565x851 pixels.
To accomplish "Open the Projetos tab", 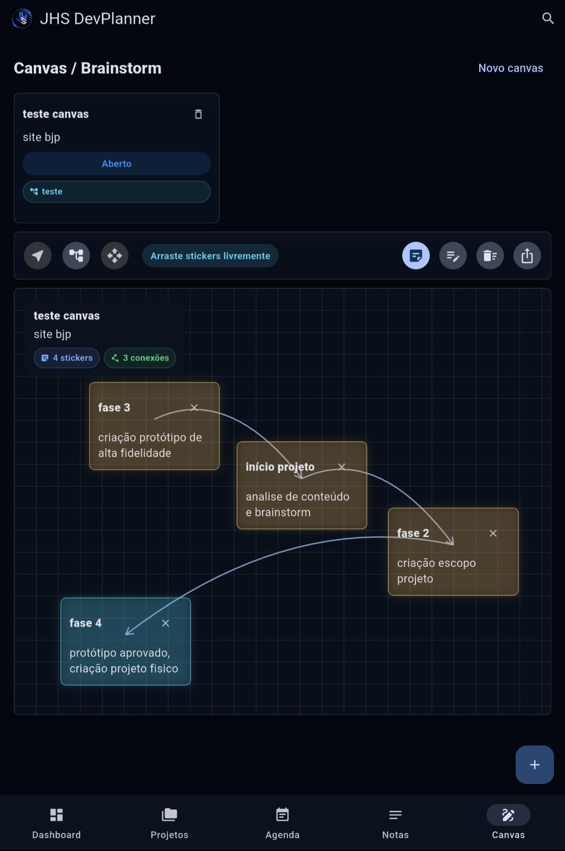I will pos(169,823).
